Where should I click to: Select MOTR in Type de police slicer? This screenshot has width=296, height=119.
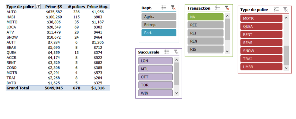[x=261, y=18]
